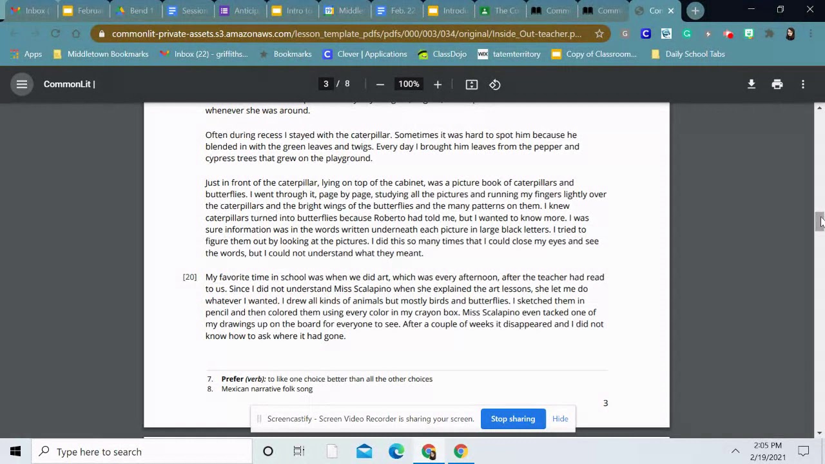Open the PDF viewer sidebar menu

coord(21,84)
